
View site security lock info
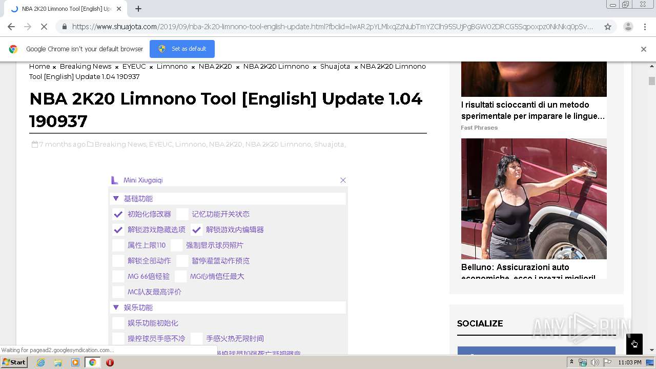tap(64, 27)
